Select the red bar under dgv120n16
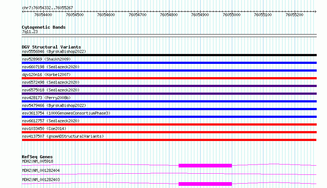Image resolution: width=327 pixels, height=188 pixels. (x=169, y=78)
